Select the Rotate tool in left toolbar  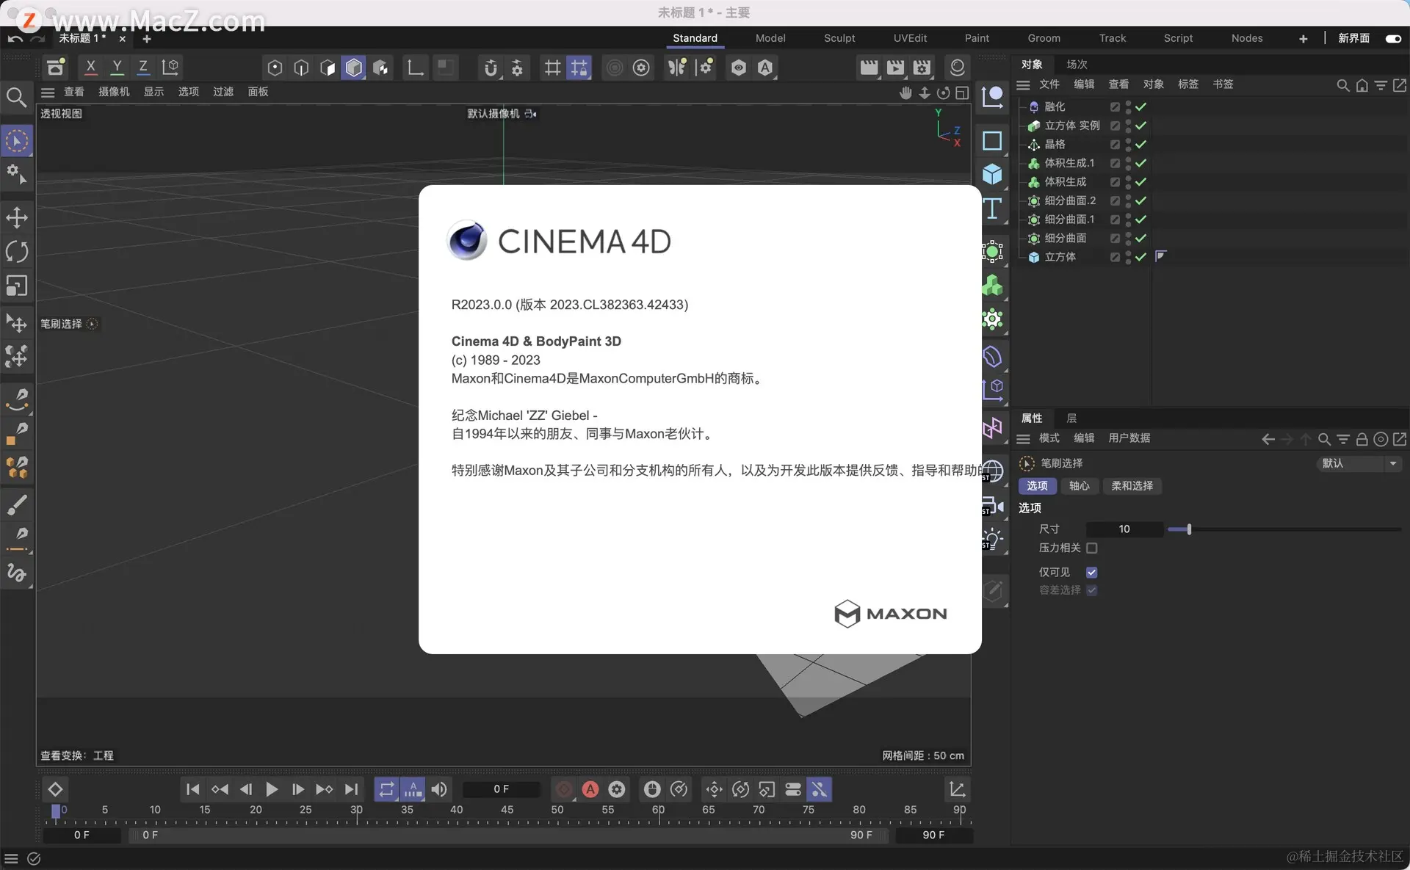17,252
